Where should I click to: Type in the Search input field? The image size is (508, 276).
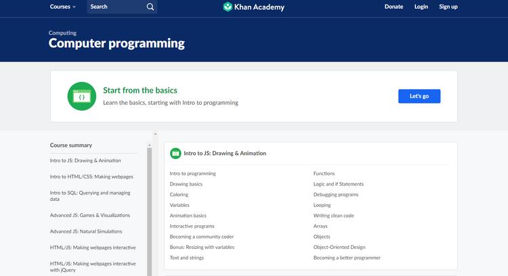(x=115, y=7)
